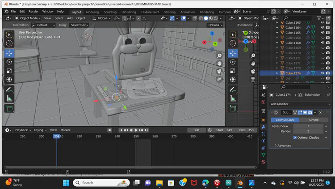Image resolution: width=335 pixels, height=189 pixels.
Task: Select the Move tool in Orthographic viewport
Action: tap(233, 53)
